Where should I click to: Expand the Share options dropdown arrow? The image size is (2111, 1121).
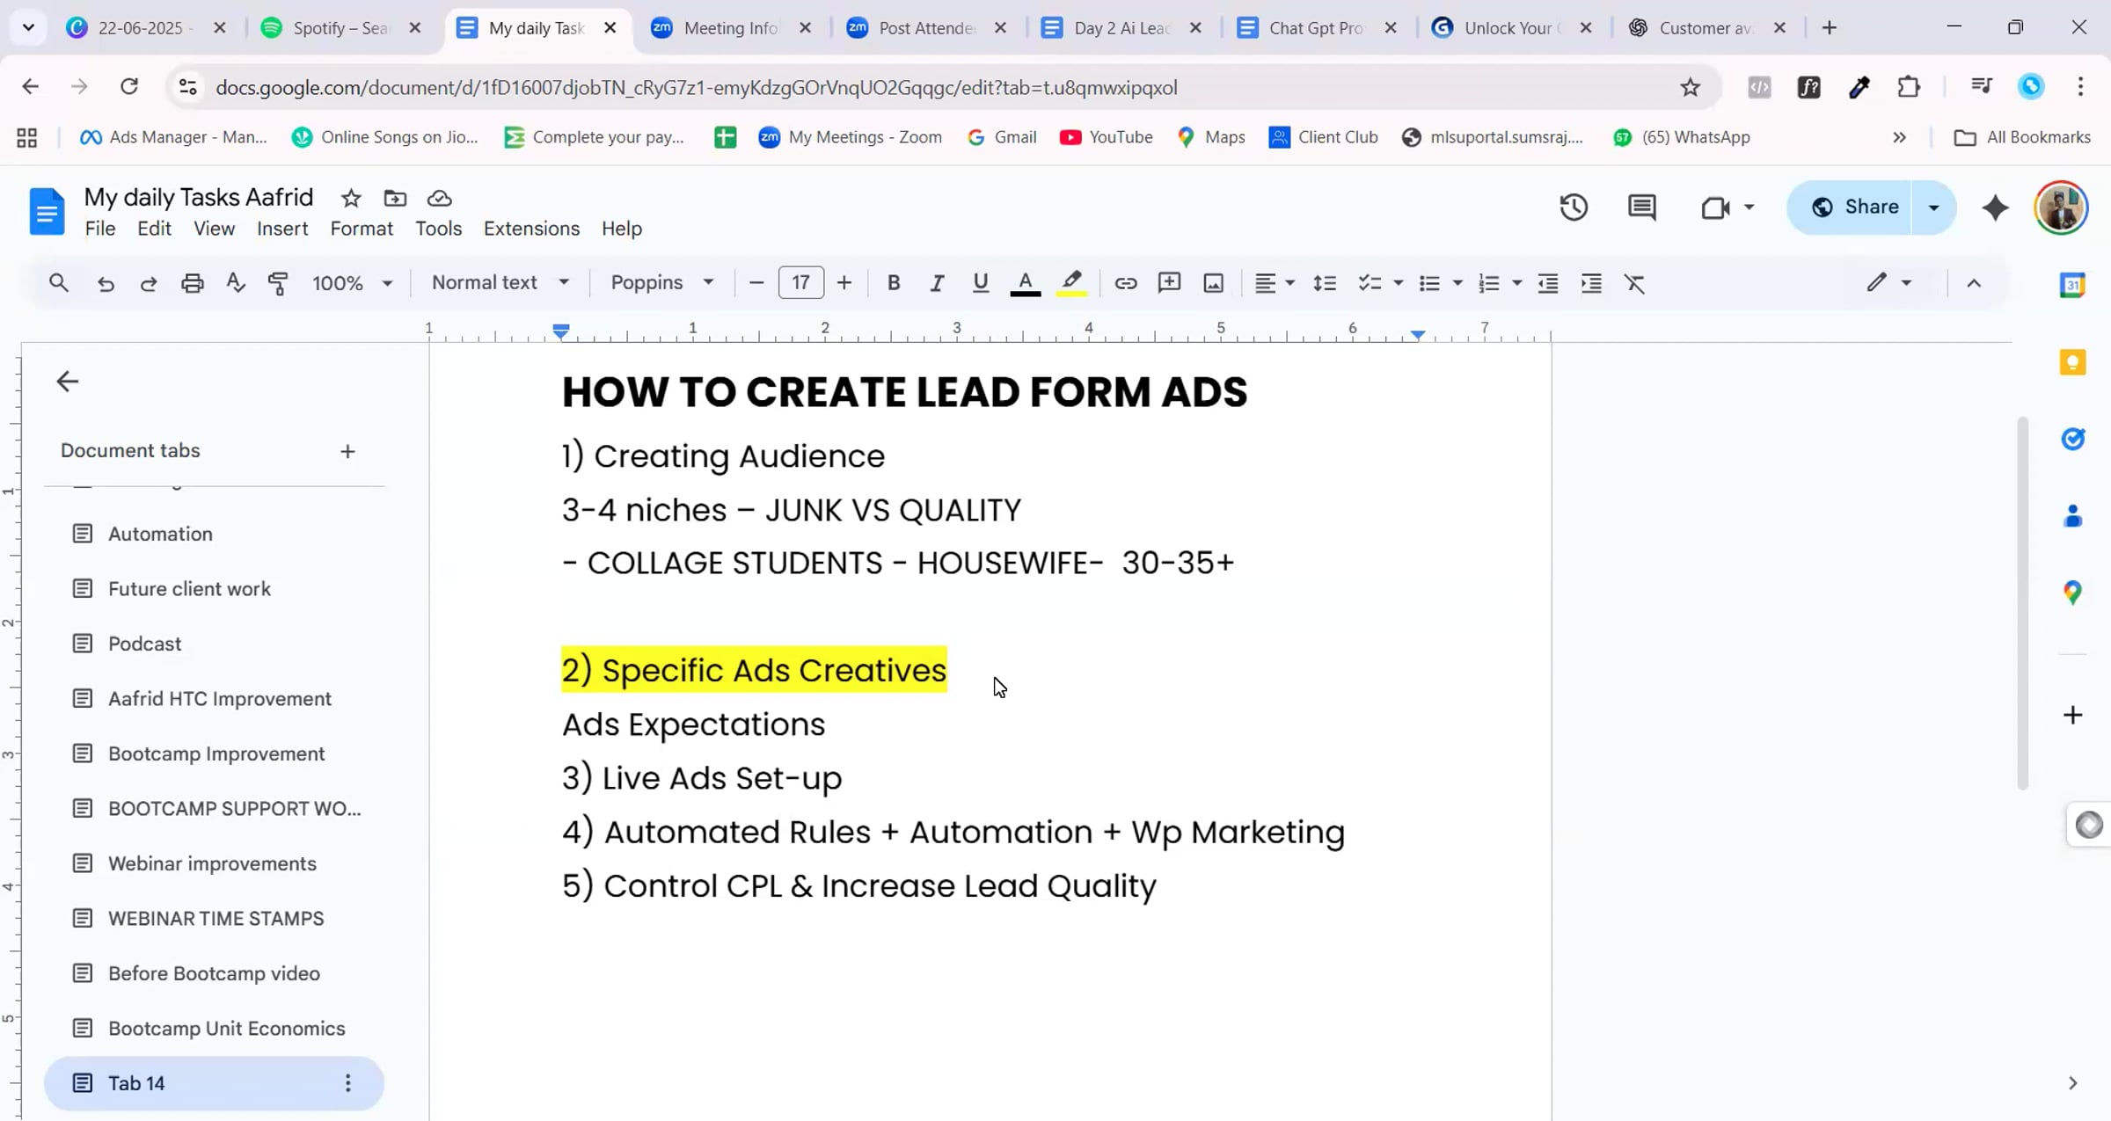[x=1933, y=207]
